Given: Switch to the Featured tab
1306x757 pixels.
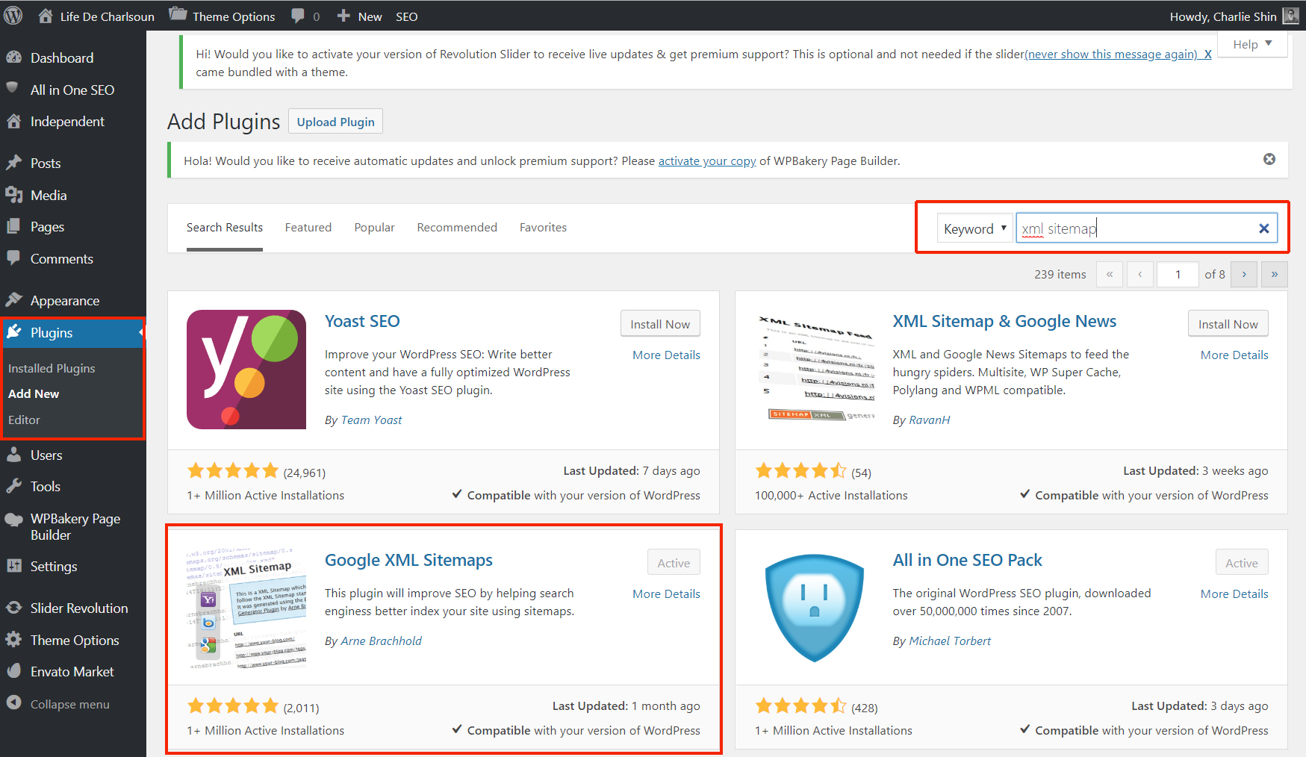Looking at the screenshot, I should click(308, 228).
